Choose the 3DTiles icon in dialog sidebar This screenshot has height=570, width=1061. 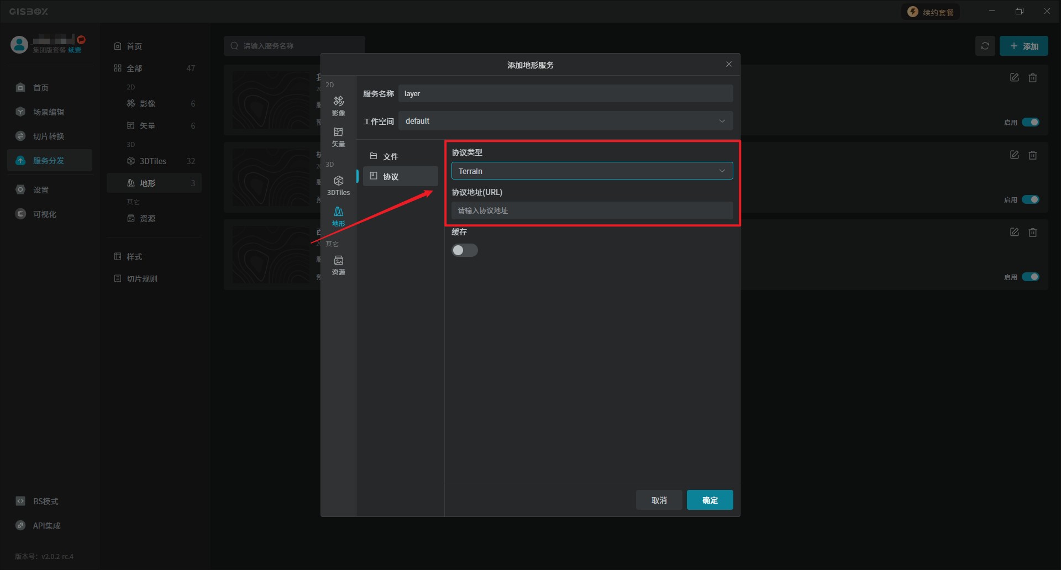coord(338,185)
